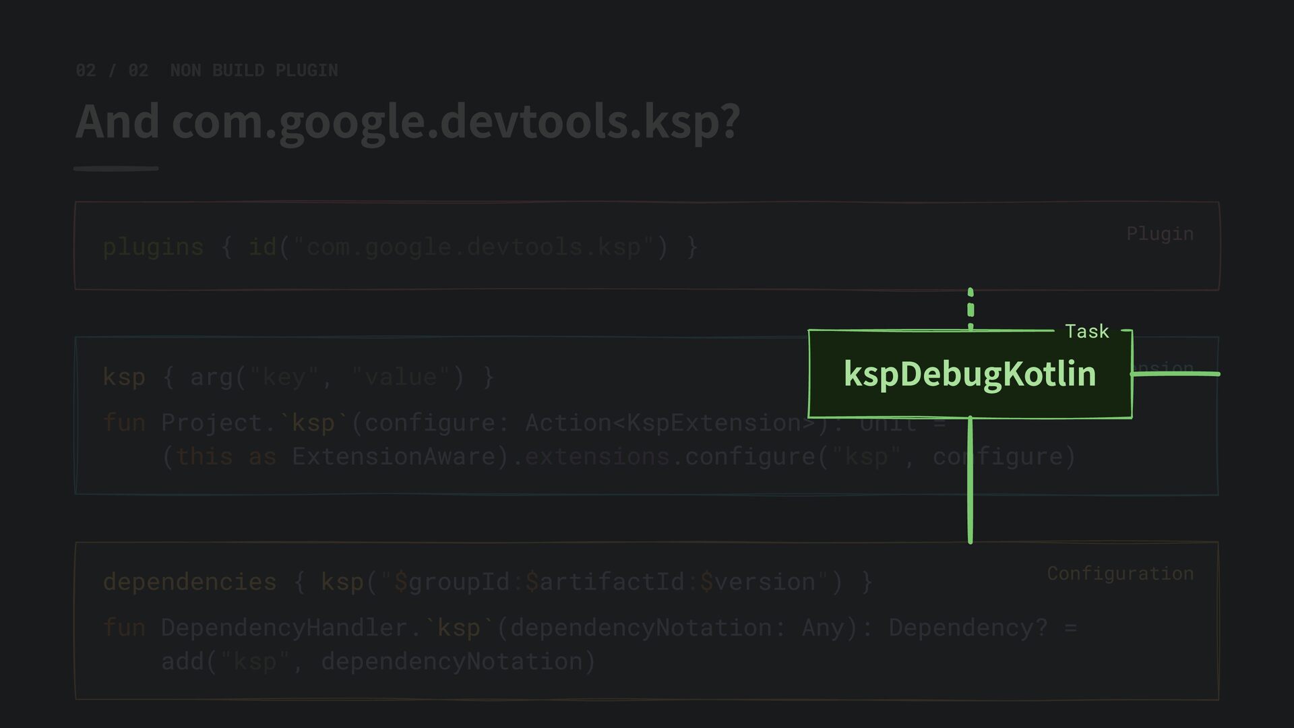1294x728 pixels.
Task: Click the underline bar beneath the title
Action: coord(116,169)
